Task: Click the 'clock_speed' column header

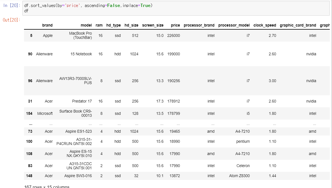Action: pos(265,25)
